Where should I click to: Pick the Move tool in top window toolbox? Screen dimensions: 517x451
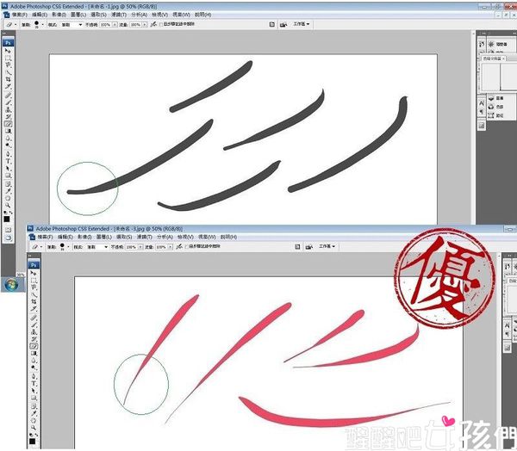coord(9,51)
